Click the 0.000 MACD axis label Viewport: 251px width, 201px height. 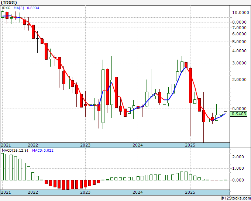[x=238, y=180]
